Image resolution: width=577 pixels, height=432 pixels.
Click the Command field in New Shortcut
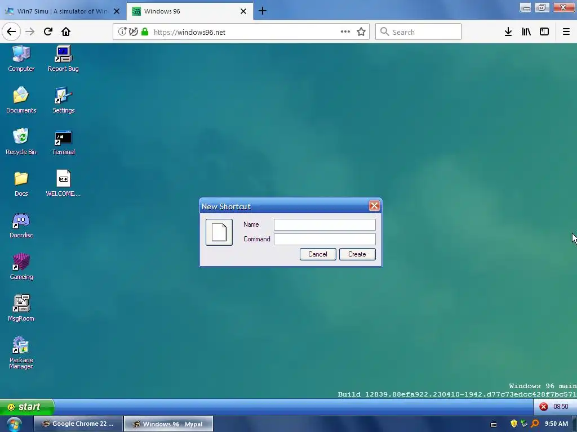pyautogui.click(x=325, y=239)
